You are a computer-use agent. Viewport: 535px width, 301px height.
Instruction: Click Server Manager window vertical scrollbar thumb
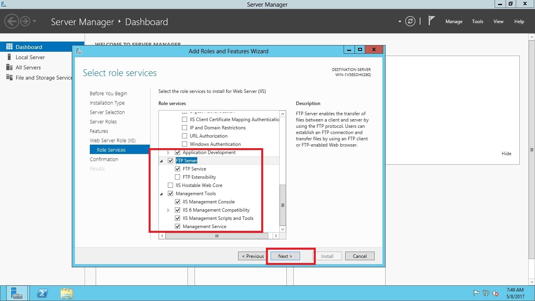click(532, 149)
